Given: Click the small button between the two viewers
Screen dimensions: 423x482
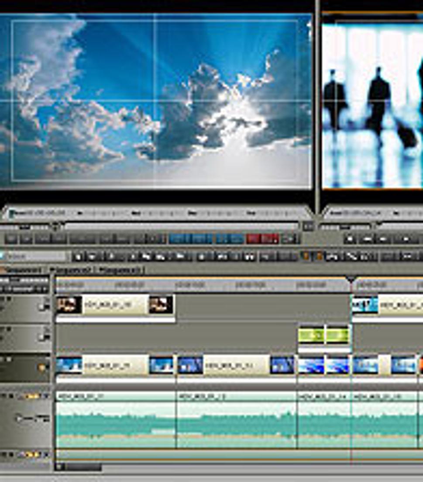Looking at the screenshot, I should pyautogui.click(x=308, y=226).
